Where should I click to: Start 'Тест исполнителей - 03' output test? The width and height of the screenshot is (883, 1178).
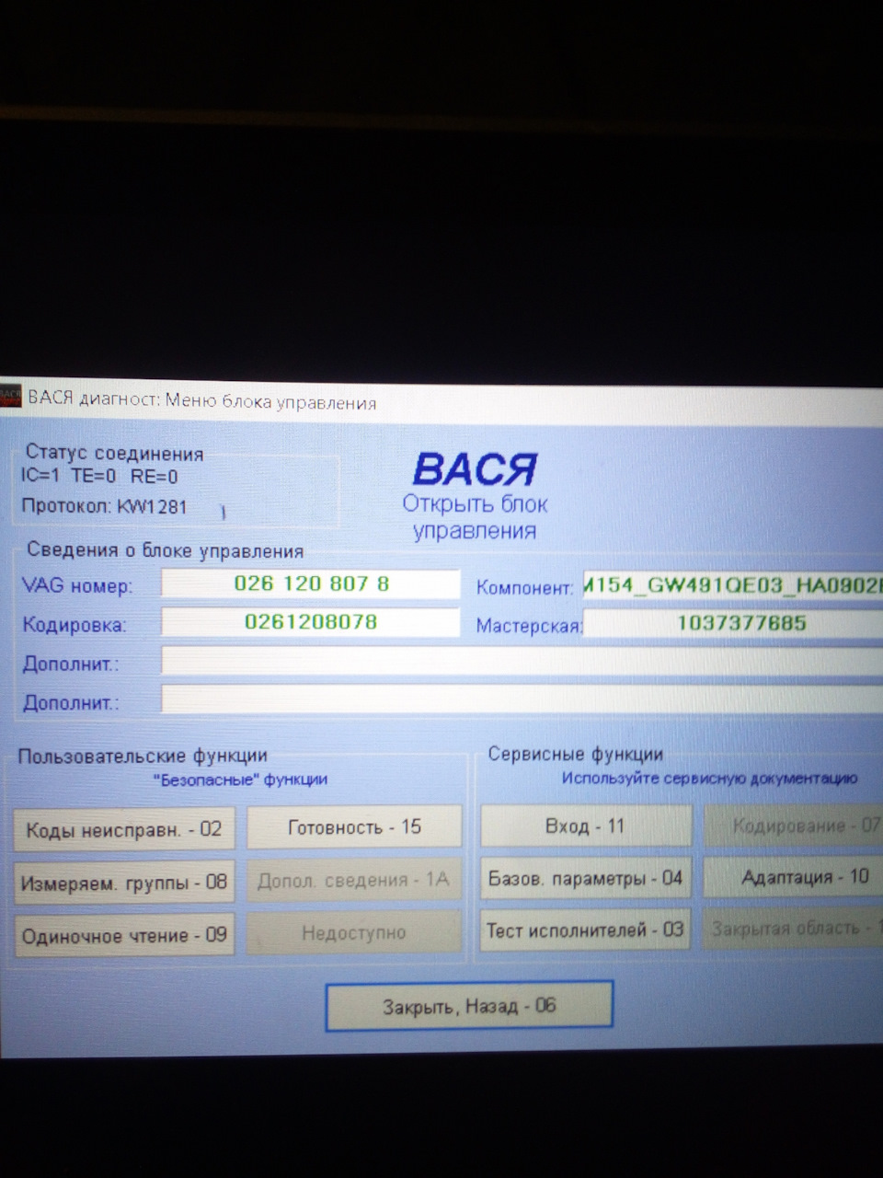(585, 930)
